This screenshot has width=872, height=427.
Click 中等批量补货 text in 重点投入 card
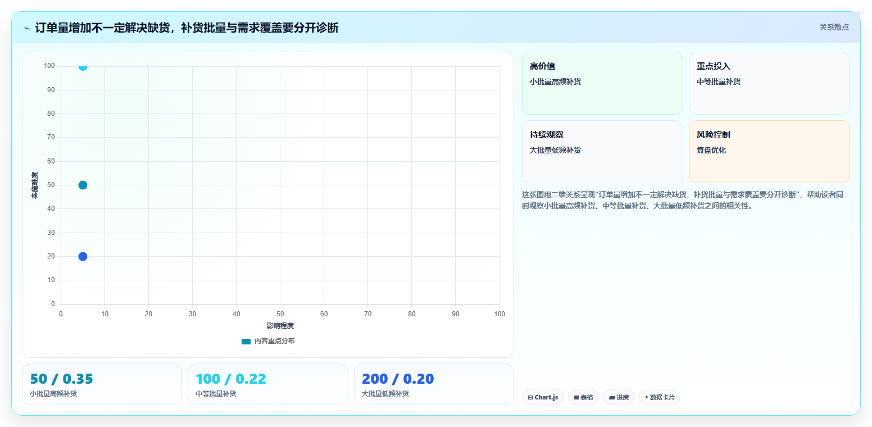click(719, 82)
